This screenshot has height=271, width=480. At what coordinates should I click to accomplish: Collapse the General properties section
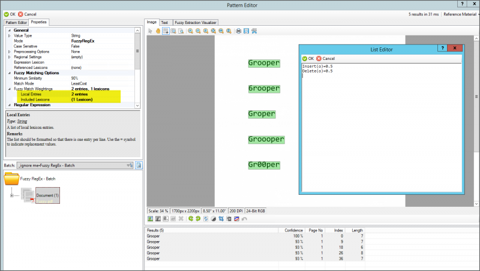pos(9,31)
